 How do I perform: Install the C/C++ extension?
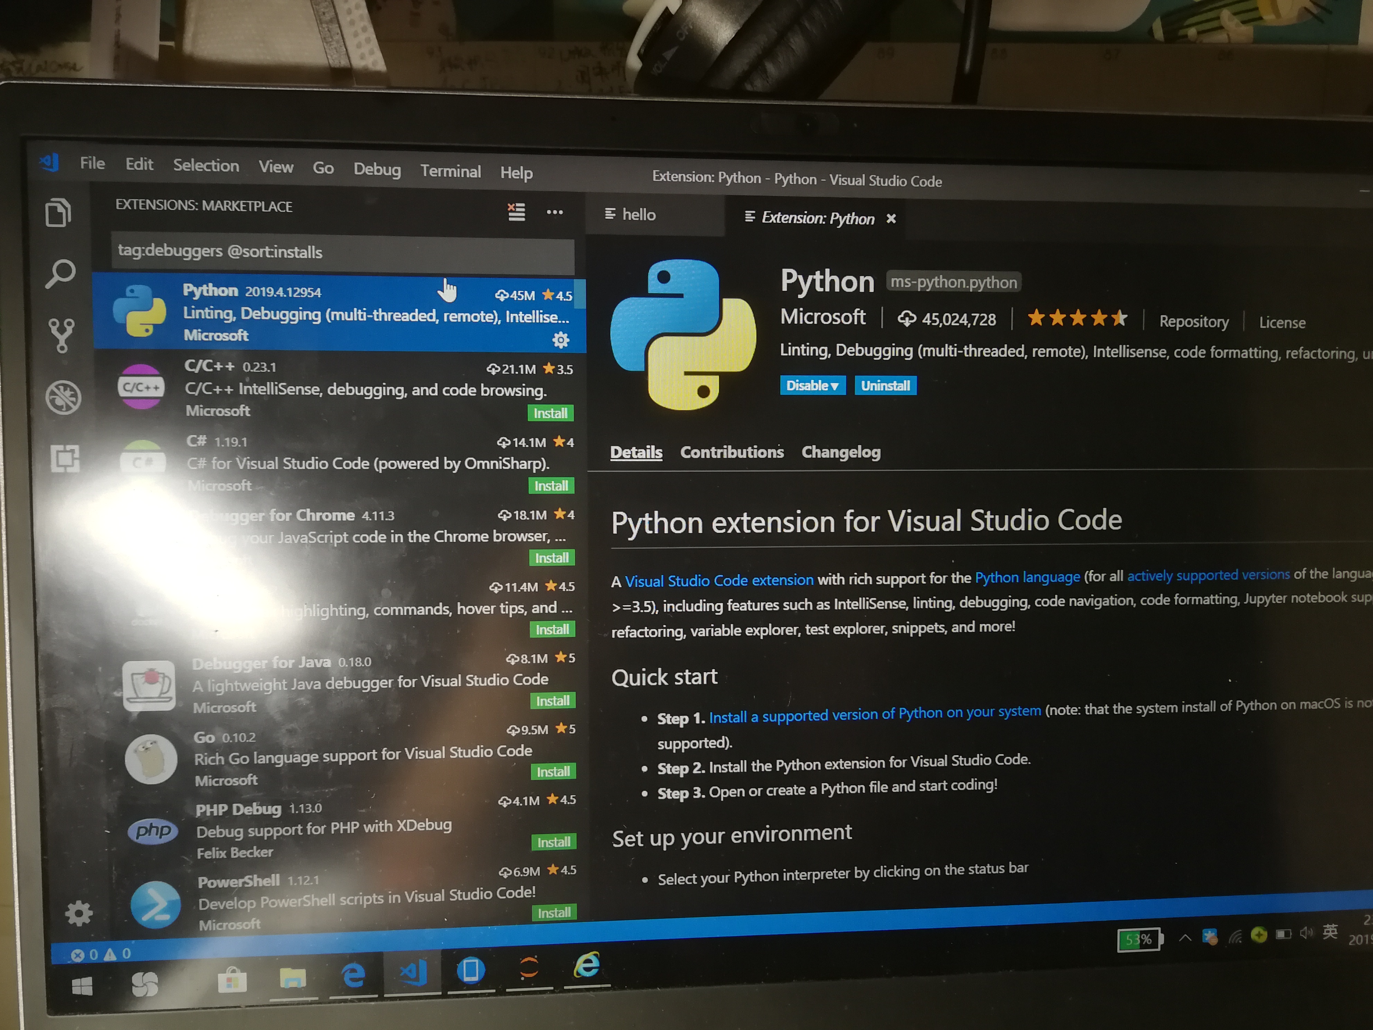550,414
